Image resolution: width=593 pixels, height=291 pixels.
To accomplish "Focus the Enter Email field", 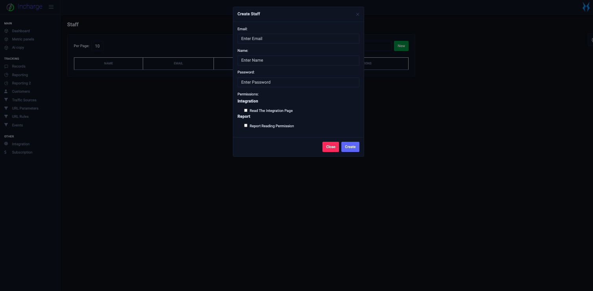I will (x=298, y=38).
